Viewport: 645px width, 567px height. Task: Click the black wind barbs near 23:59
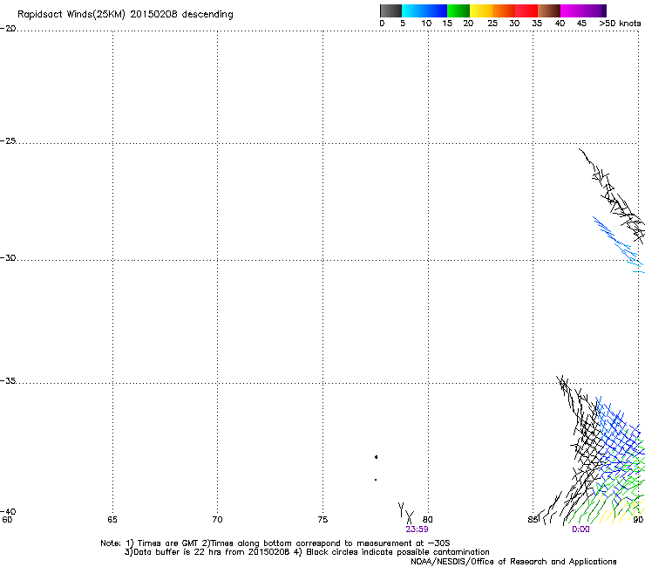tap(406, 513)
